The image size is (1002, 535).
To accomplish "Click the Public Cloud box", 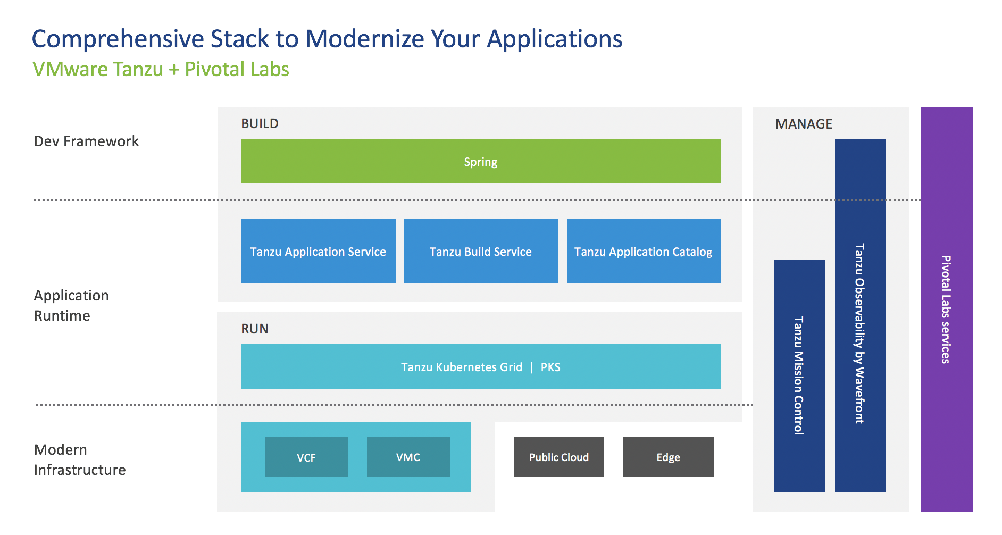I will tap(559, 457).
